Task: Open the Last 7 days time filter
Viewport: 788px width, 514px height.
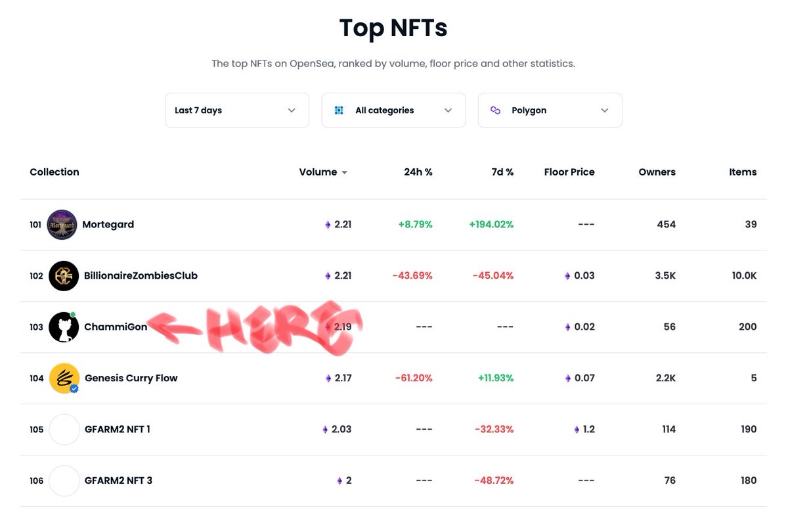Action: pos(236,110)
